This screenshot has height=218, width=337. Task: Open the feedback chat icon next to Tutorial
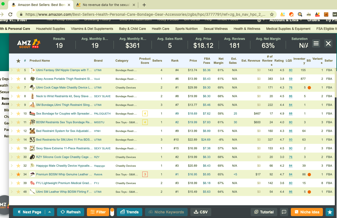coord(284,212)
